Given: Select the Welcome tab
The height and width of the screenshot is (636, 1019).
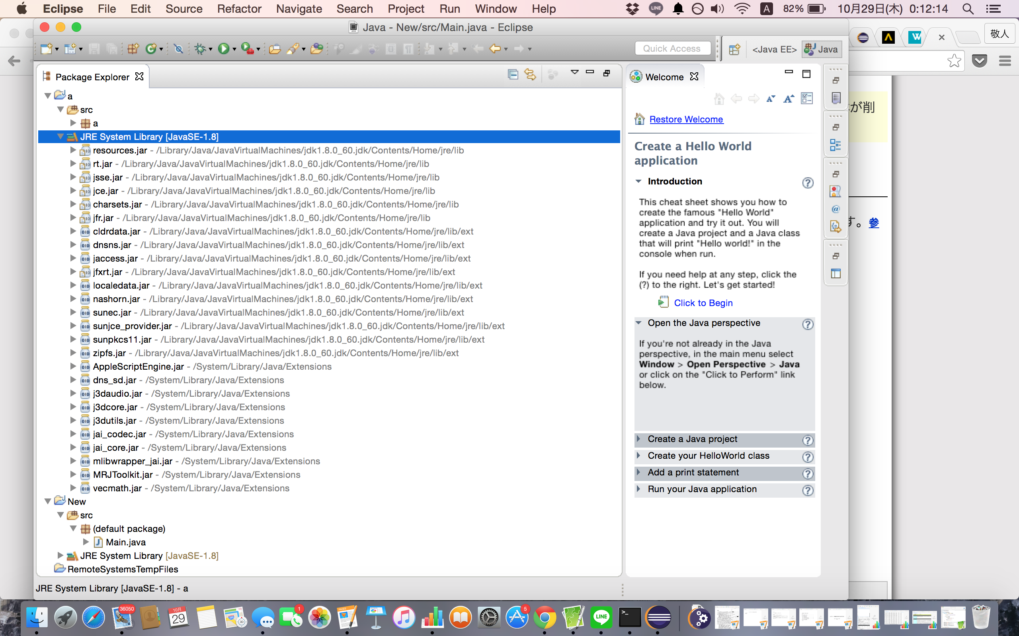Looking at the screenshot, I should (664, 77).
